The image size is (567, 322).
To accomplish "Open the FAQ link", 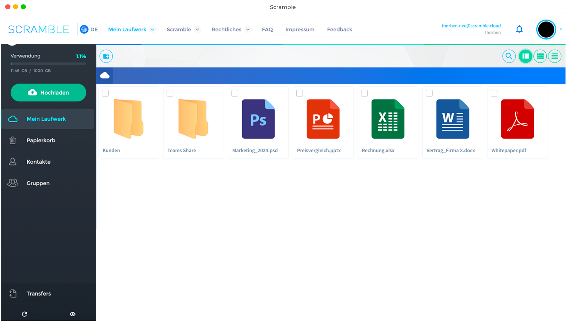I will (x=267, y=29).
